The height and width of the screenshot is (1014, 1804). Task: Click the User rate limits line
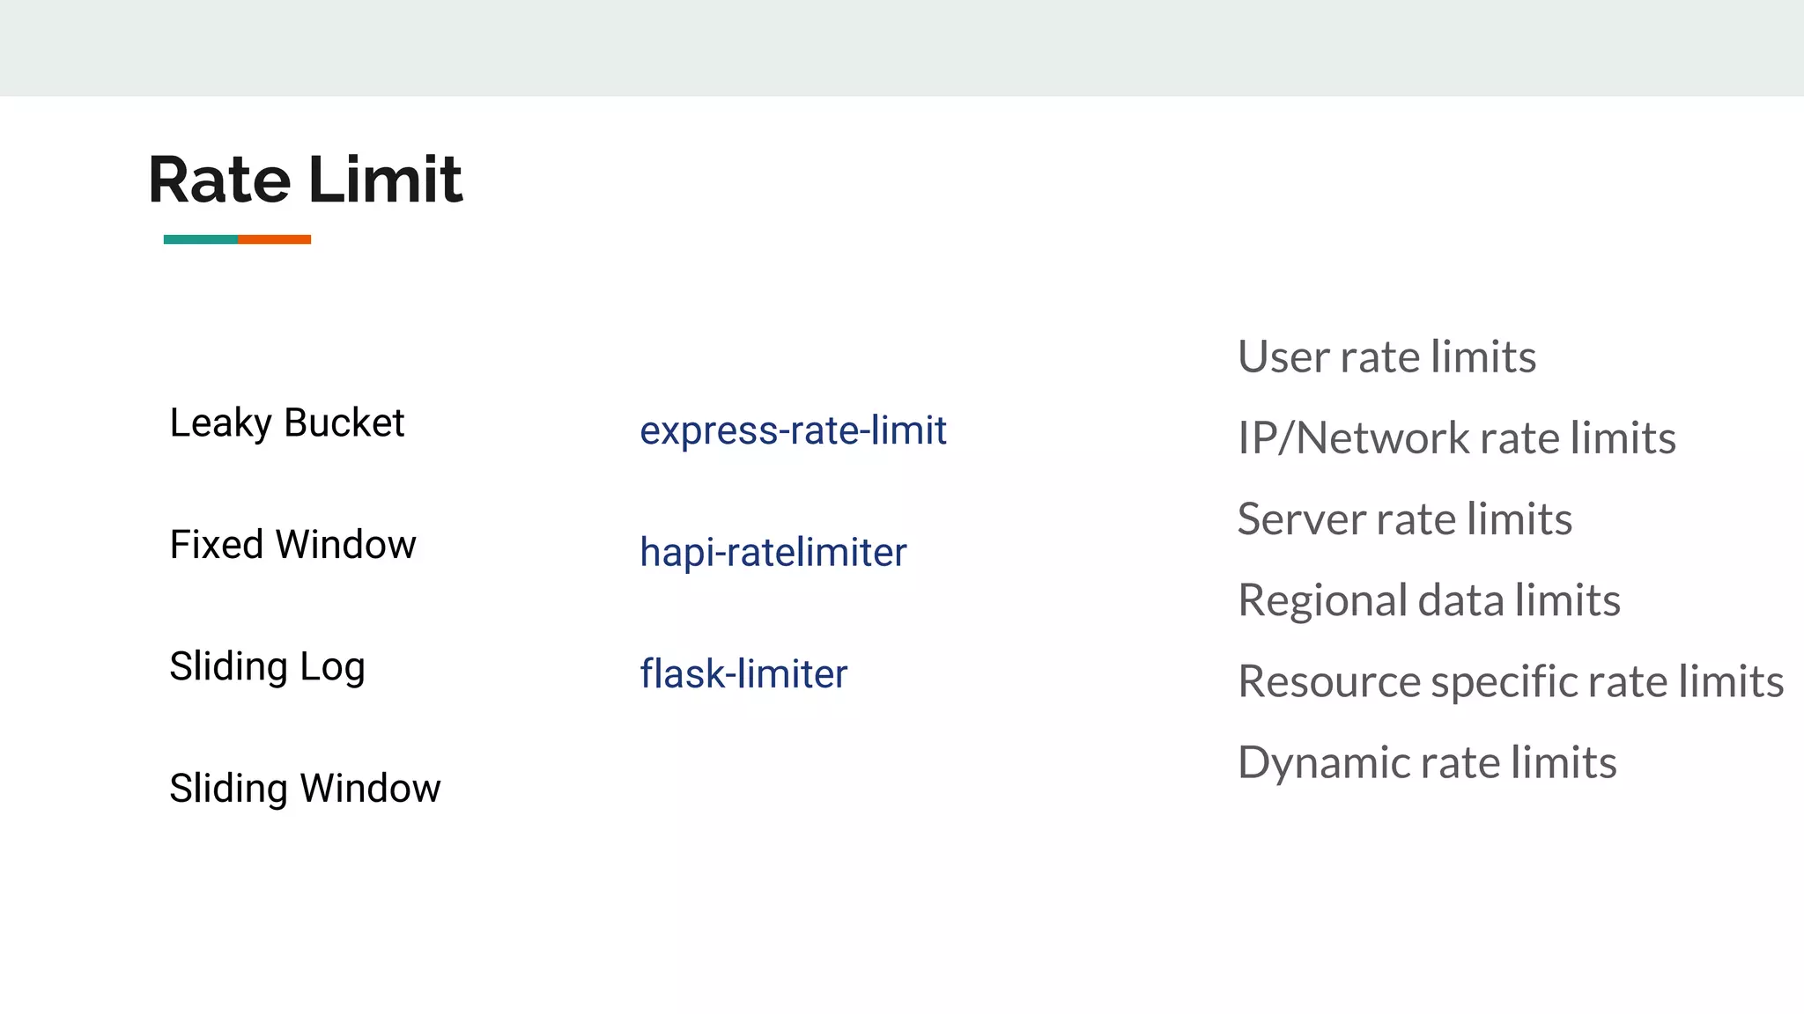(1386, 357)
